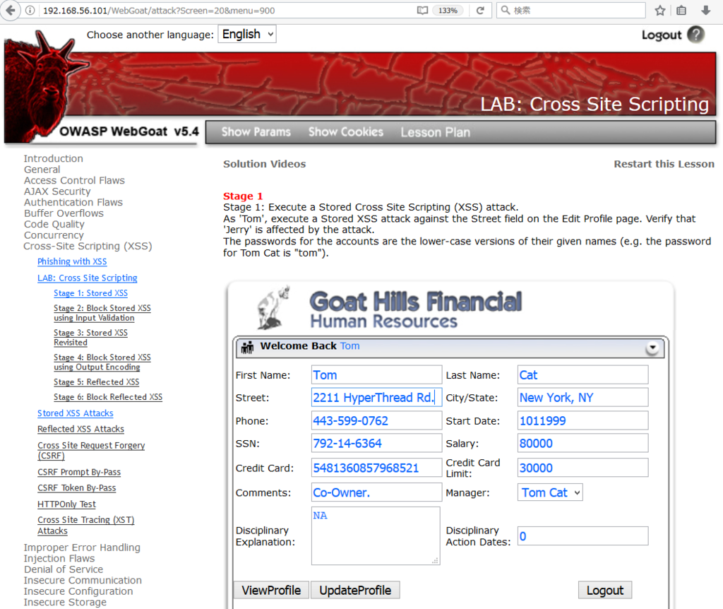
Task: Click the URL address bar
Action: [x=226, y=10]
